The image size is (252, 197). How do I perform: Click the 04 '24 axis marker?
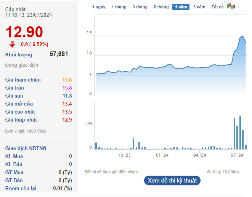pos(200,155)
